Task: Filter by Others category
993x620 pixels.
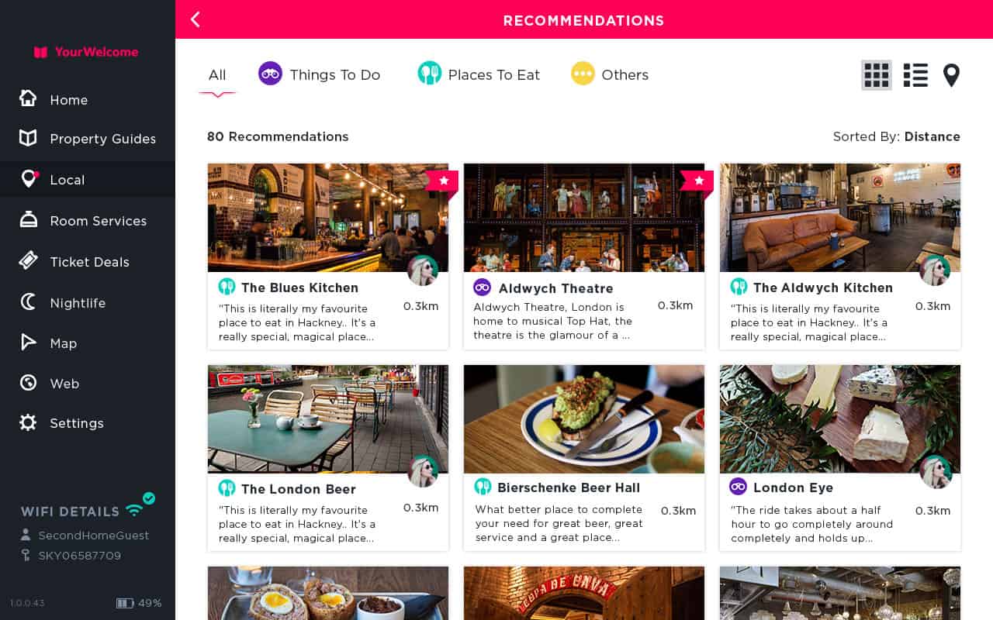Action: [x=610, y=74]
